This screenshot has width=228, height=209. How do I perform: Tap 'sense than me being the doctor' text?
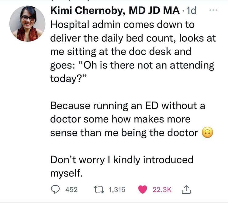pos(124,133)
